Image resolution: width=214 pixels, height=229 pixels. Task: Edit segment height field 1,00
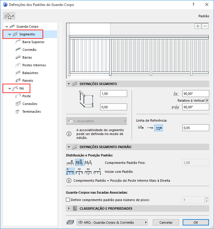pyautogui.click(x=114, y=94)
